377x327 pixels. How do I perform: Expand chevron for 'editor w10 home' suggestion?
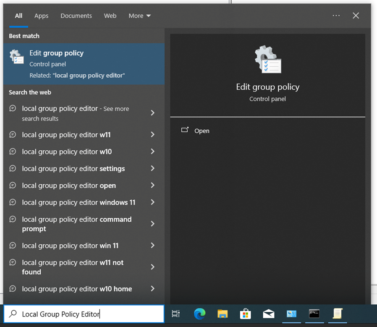pyautogui.click(x=152, y=288)
